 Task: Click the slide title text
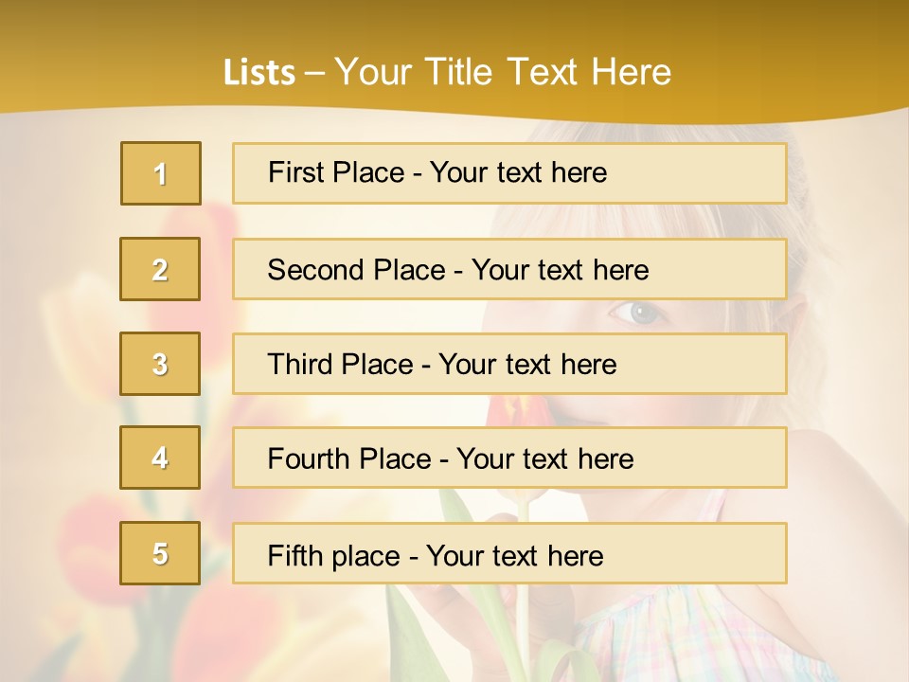pos(447,72)
